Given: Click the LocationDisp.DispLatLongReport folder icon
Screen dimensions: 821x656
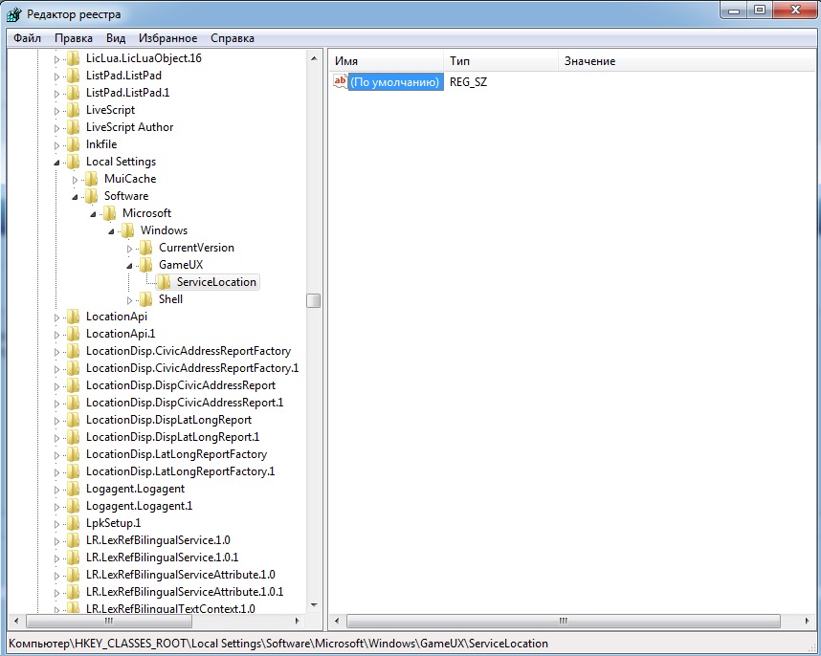Looking at the screenshot, I should (x=74, y=420).
